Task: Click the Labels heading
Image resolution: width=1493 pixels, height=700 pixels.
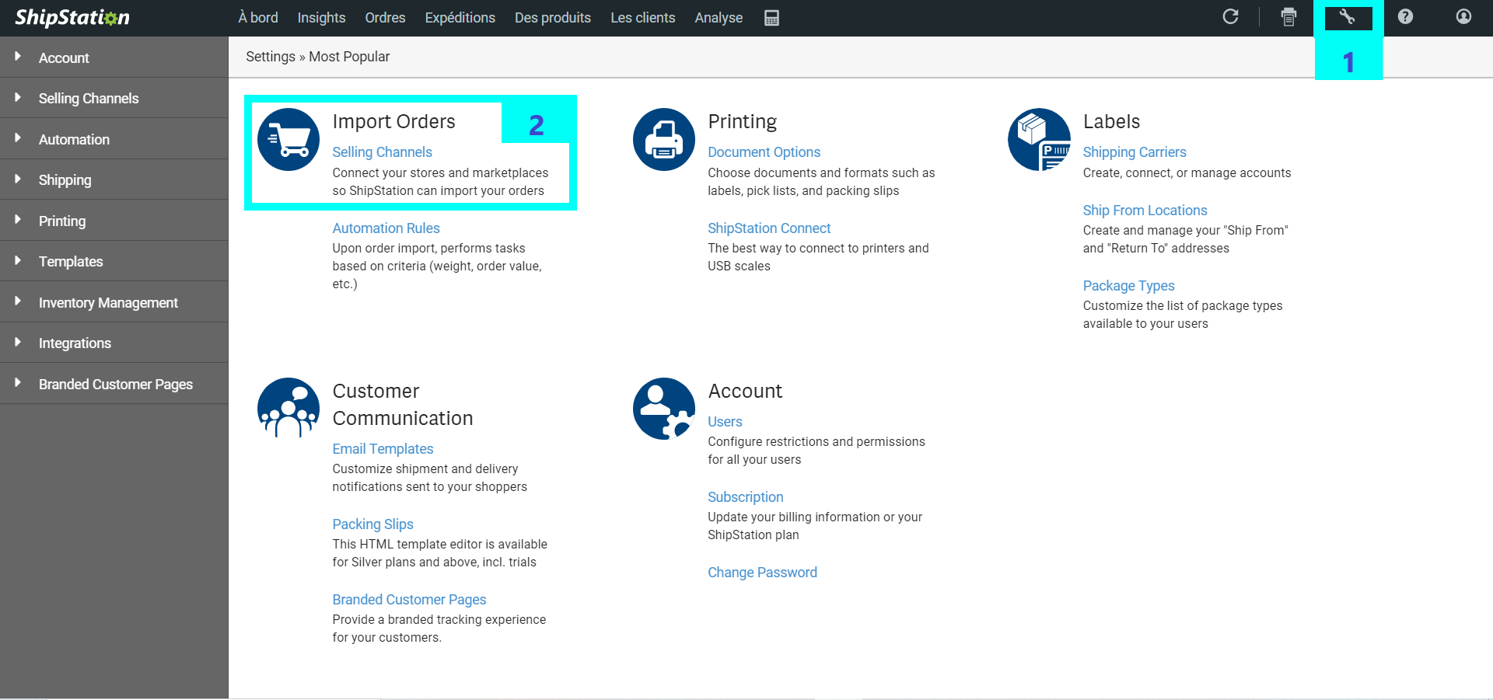Action: click(1111, 121)
